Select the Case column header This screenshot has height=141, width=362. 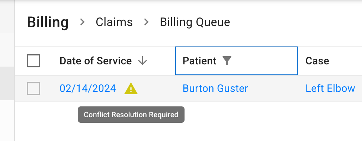click(x=317, y=61)
